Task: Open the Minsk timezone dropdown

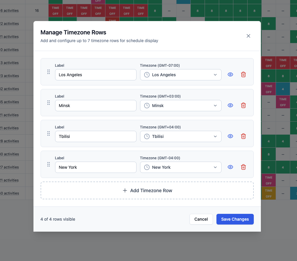Action: click(x=181, y=106)
